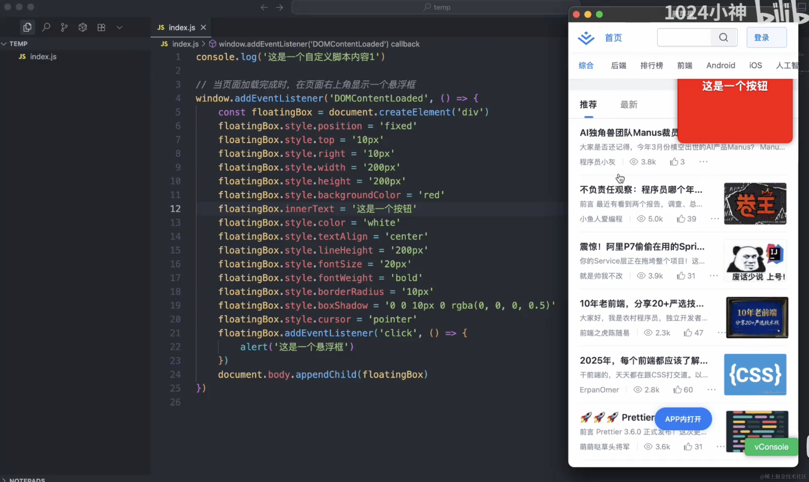
Task: Click the navigate back arrow in title bar
Action: coord(264,7)
